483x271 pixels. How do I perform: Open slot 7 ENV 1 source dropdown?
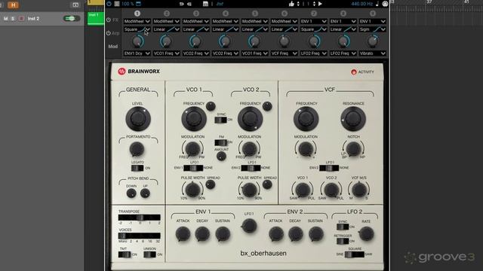coord(314,21)
